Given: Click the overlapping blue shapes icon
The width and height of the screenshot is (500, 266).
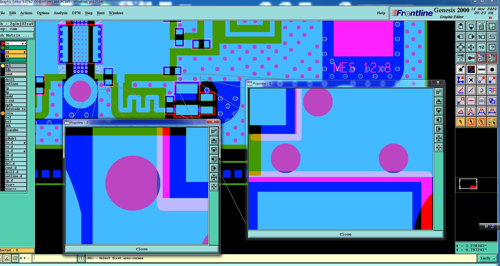Looking at the screenshot, I should [492, 101].
